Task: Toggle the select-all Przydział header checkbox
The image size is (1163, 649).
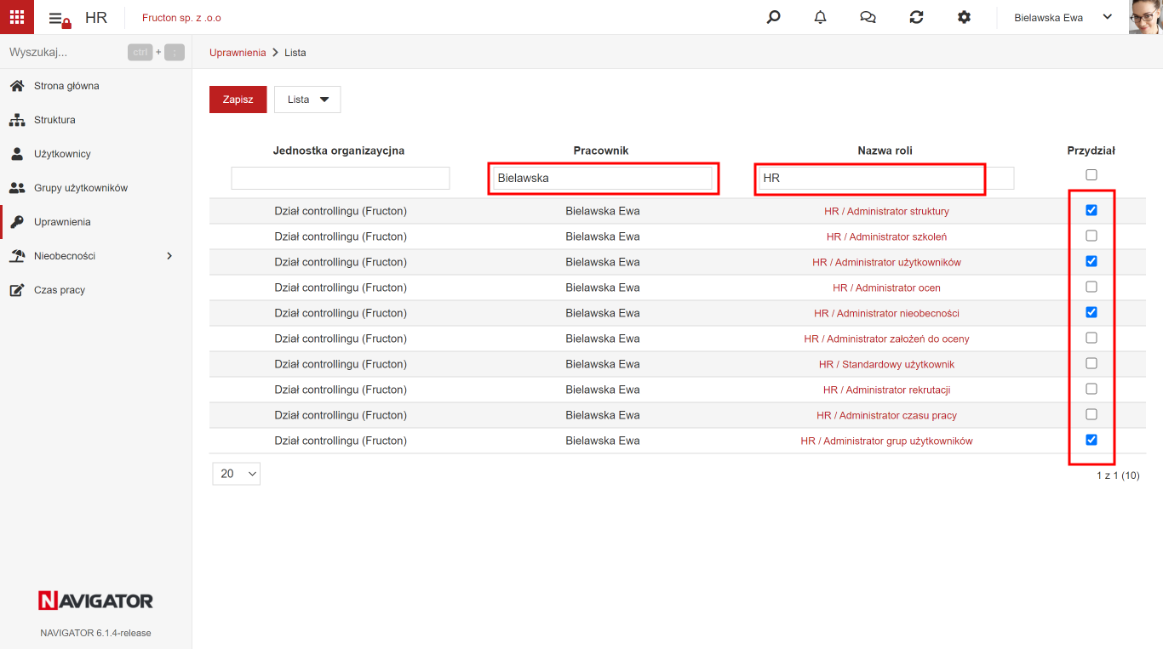Action: pos(1091,174)
